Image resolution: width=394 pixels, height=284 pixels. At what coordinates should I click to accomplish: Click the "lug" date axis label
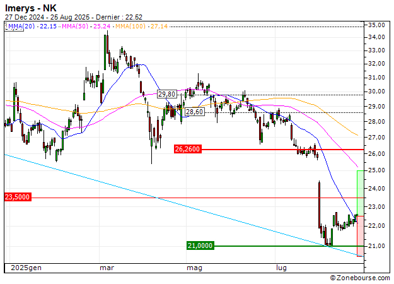[281, 268]
